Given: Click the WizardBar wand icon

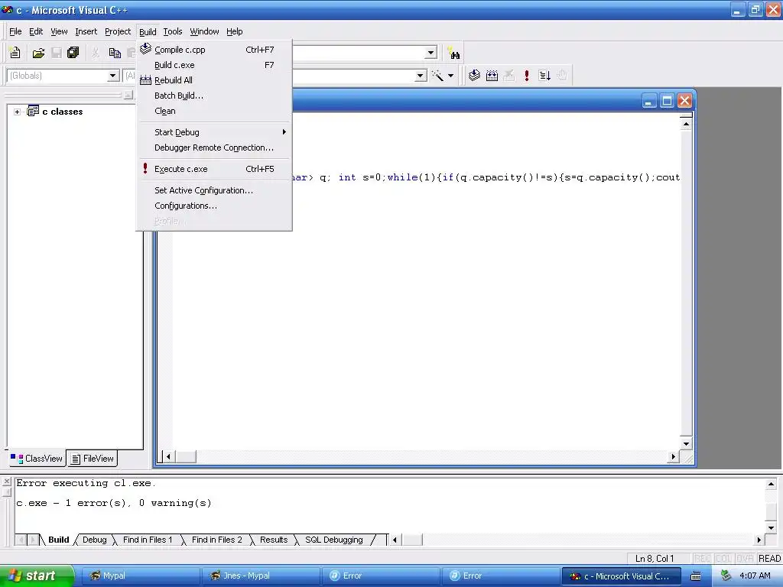Looking at the screenshot, I should pos(437,76).
